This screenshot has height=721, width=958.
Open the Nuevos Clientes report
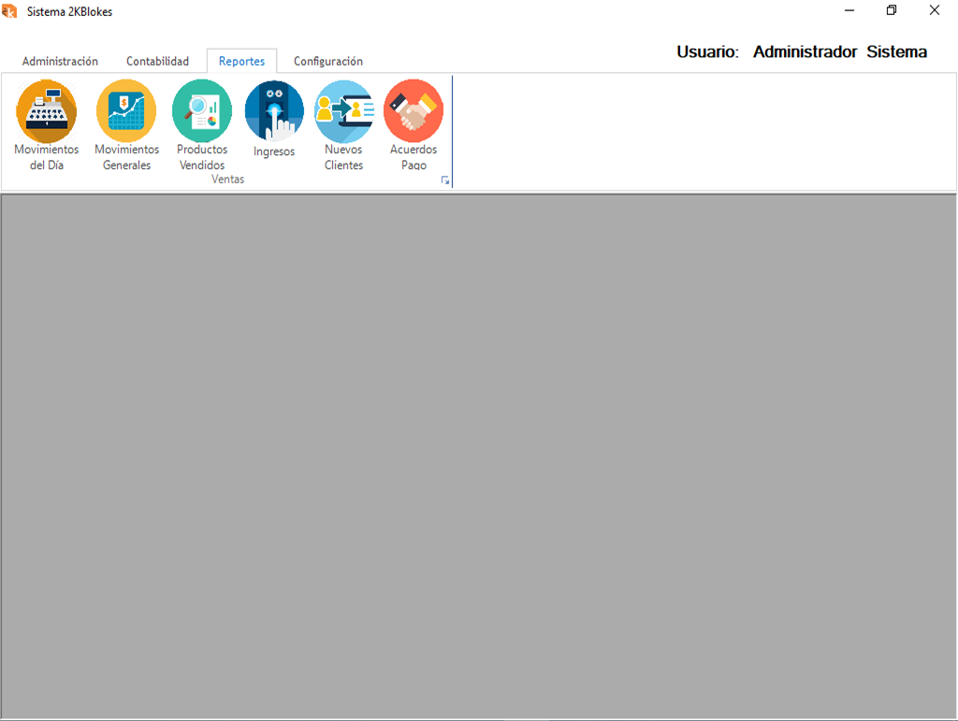tap(343, 110)
